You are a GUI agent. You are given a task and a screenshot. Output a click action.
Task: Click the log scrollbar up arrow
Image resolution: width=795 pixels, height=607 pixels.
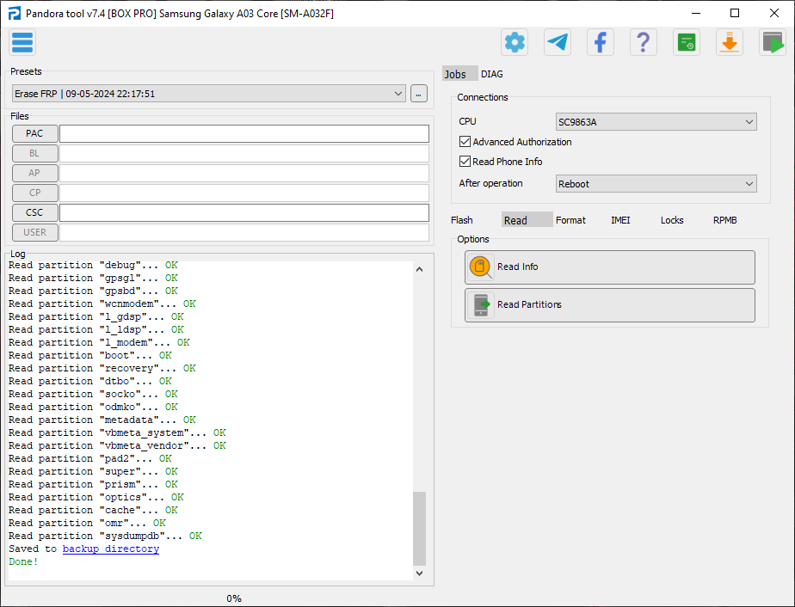419,269
